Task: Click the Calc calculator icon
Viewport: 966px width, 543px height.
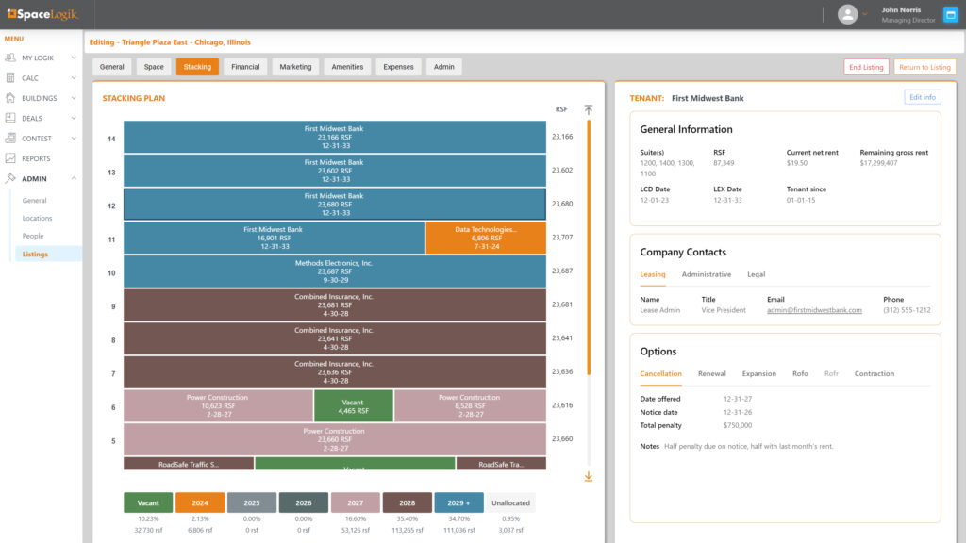Action: [10, 78]
